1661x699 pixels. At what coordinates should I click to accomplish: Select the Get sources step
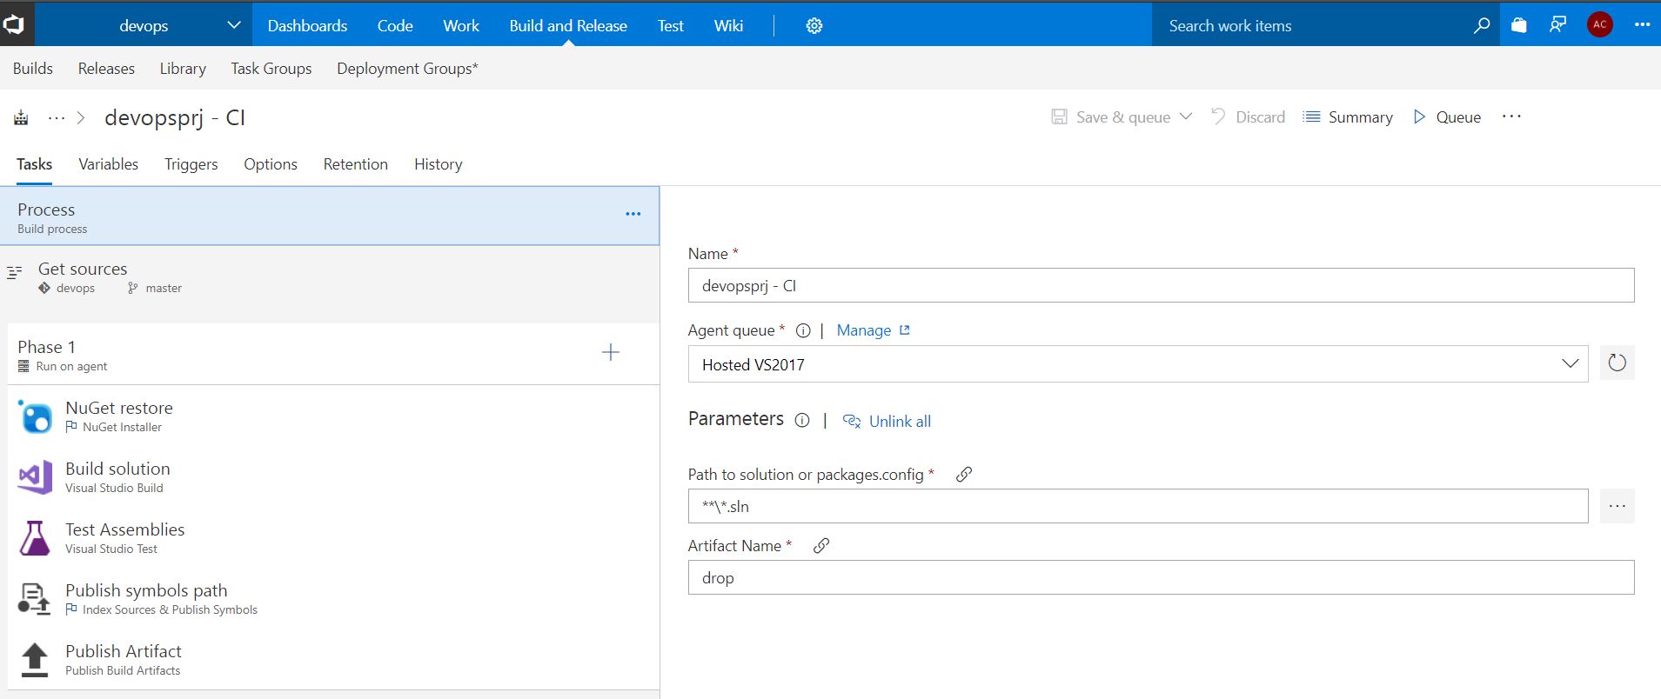click(329, 277)
